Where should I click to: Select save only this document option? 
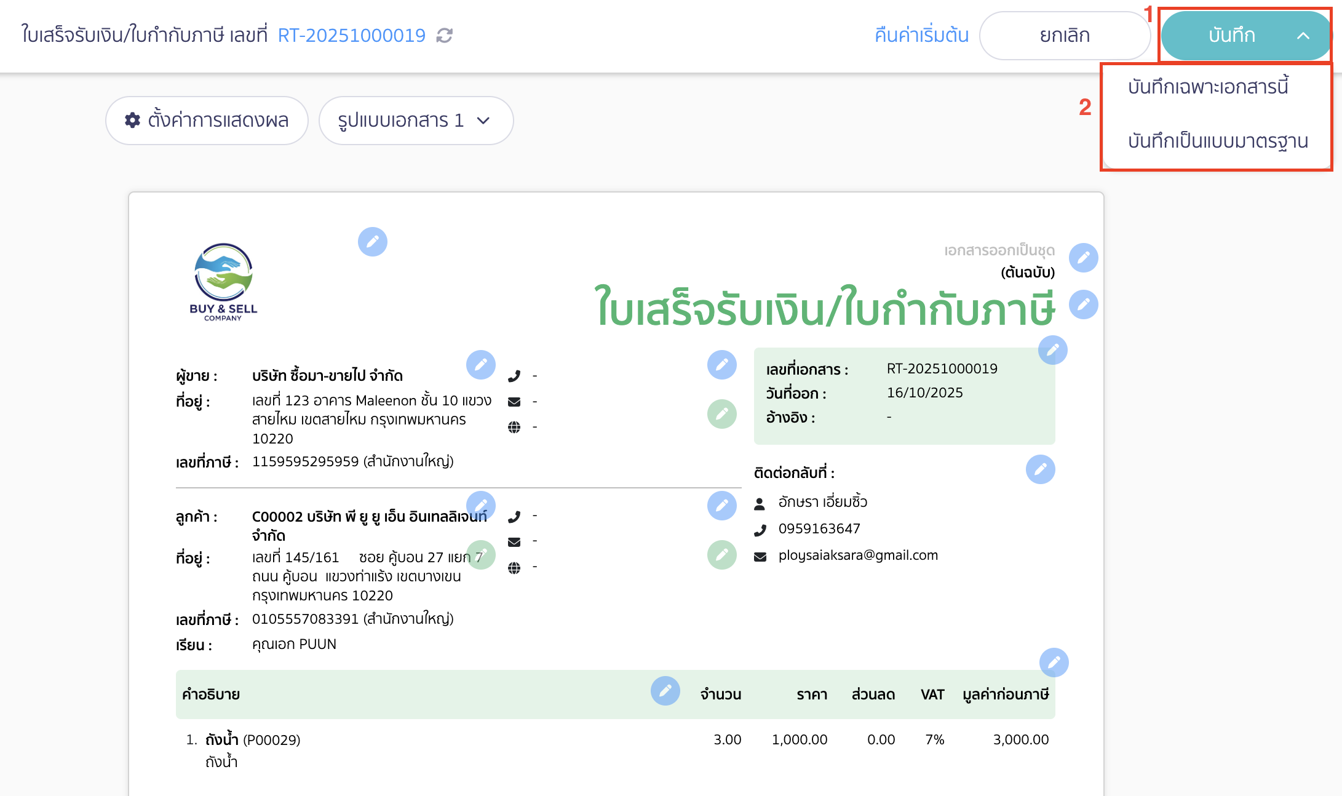tap(1208, 87)
